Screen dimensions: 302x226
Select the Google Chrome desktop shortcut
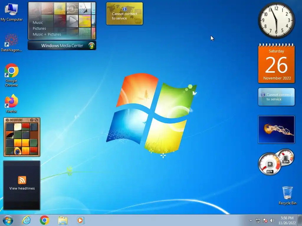[12, 75]
